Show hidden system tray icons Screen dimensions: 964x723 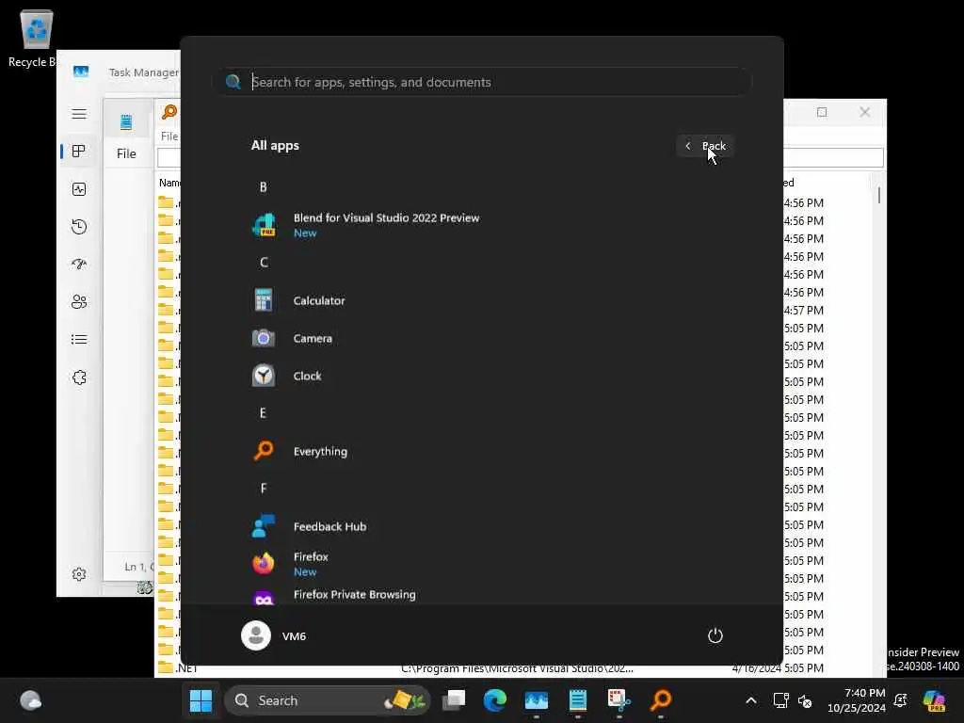[751, 700]
